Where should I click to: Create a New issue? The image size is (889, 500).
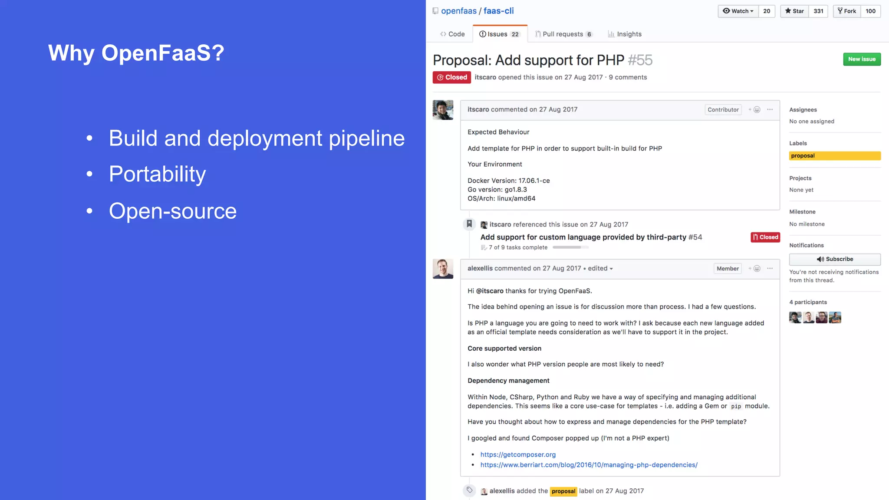(x=862, y=59)
